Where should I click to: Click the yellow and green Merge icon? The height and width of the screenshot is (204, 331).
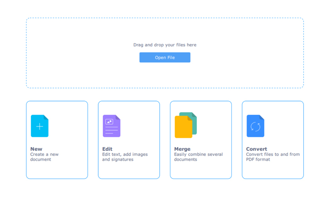click(x=186, y=125)
